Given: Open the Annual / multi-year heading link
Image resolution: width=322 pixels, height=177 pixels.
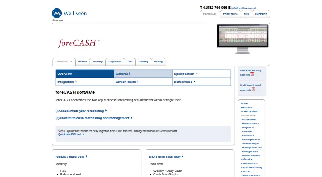Looking at the screenshot, I should [x=71, y=156].
